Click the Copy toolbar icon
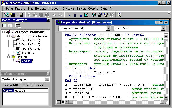172x108 pixels. point(35,15)
